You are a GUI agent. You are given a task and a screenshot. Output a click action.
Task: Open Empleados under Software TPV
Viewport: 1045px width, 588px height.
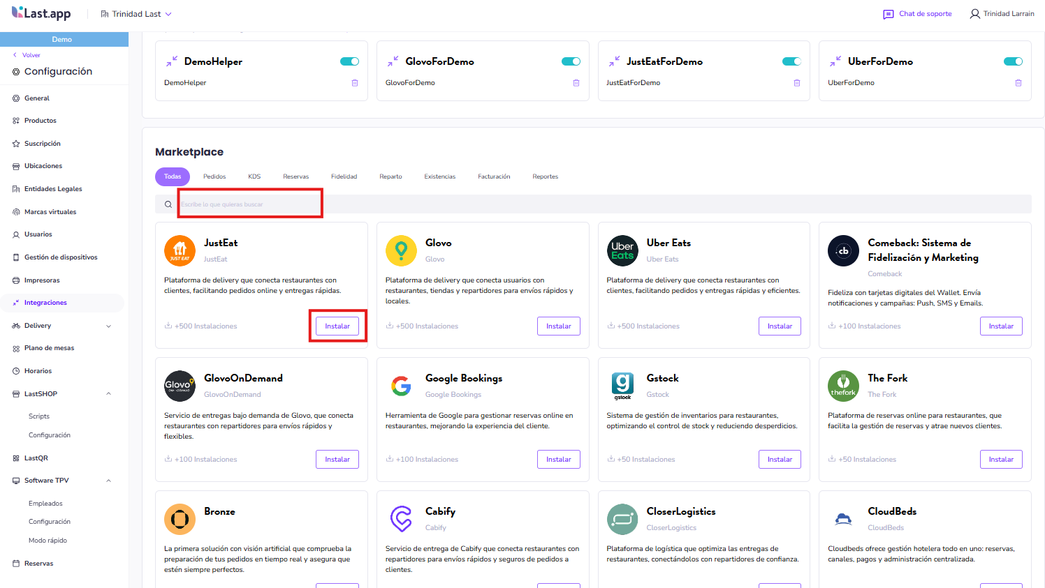(x=45, y=504)
